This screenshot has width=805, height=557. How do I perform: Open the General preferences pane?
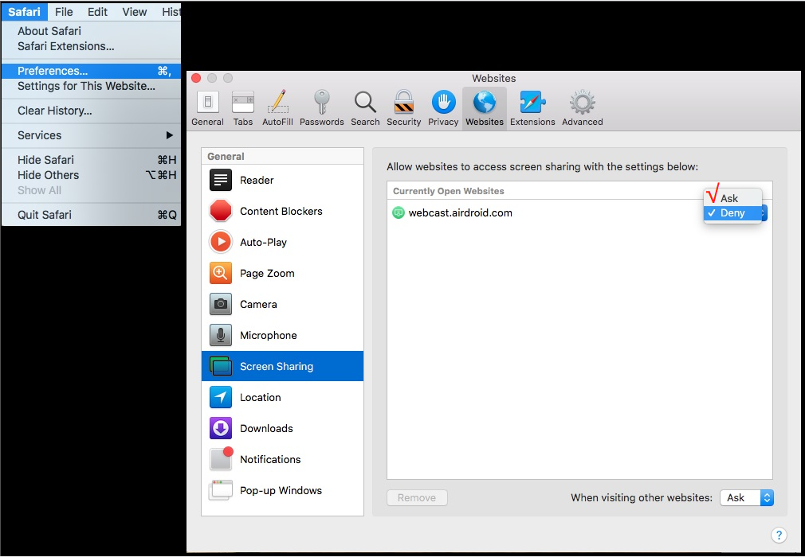point(207,108)
